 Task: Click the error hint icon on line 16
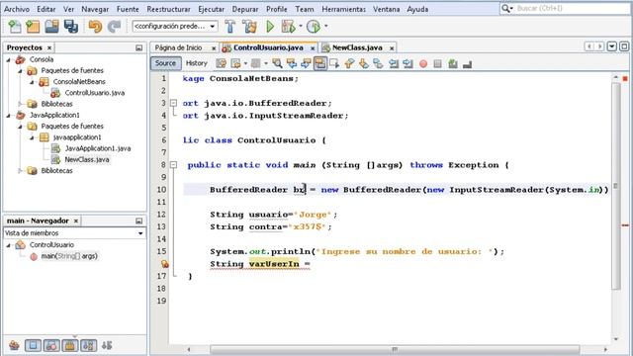click(x=164, y=264)
